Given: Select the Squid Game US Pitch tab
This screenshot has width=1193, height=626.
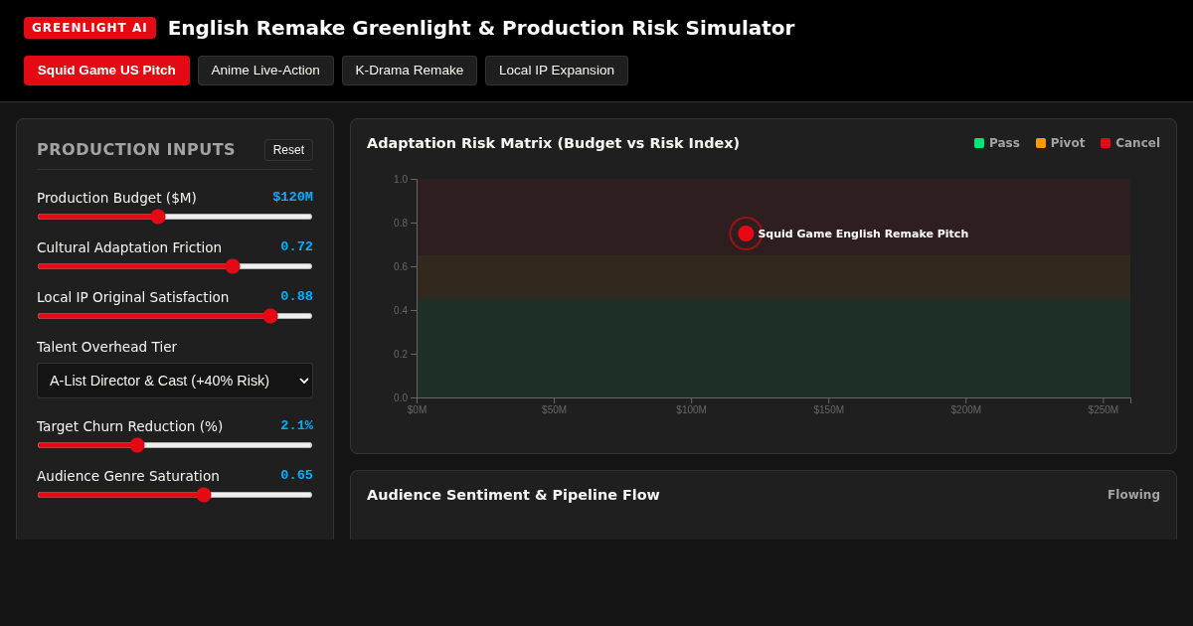Looking at the screenshot, I should click(x=106, y=71).
